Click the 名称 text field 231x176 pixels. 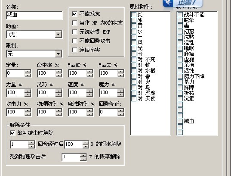pos(34,15)
